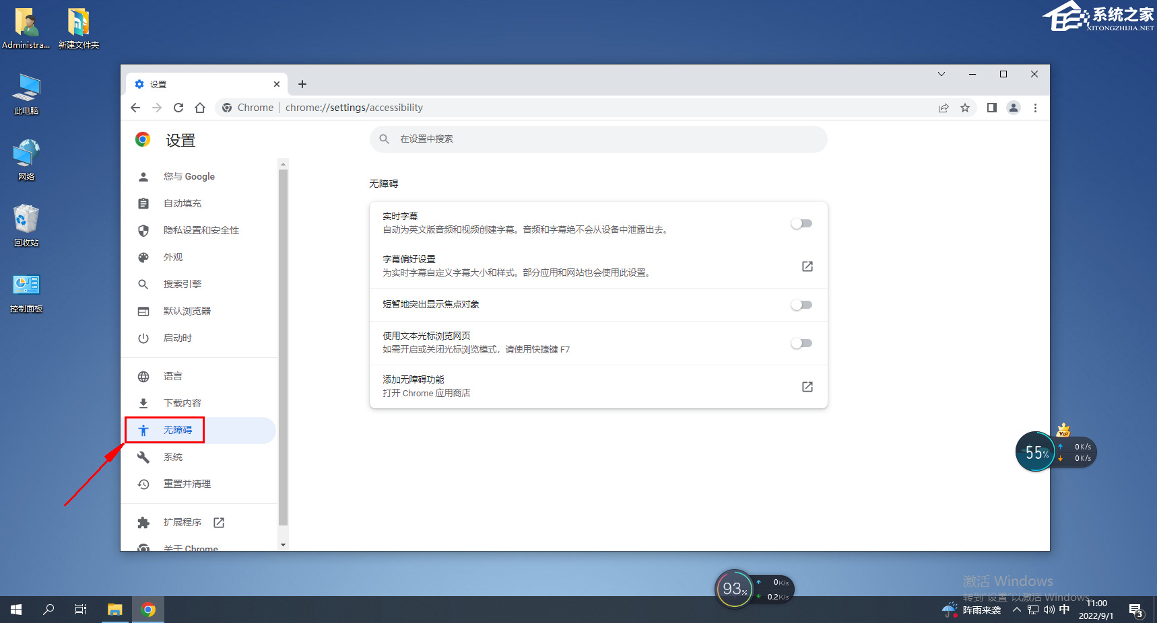Click the 在设置中搜索 search field

pos(598,139)
